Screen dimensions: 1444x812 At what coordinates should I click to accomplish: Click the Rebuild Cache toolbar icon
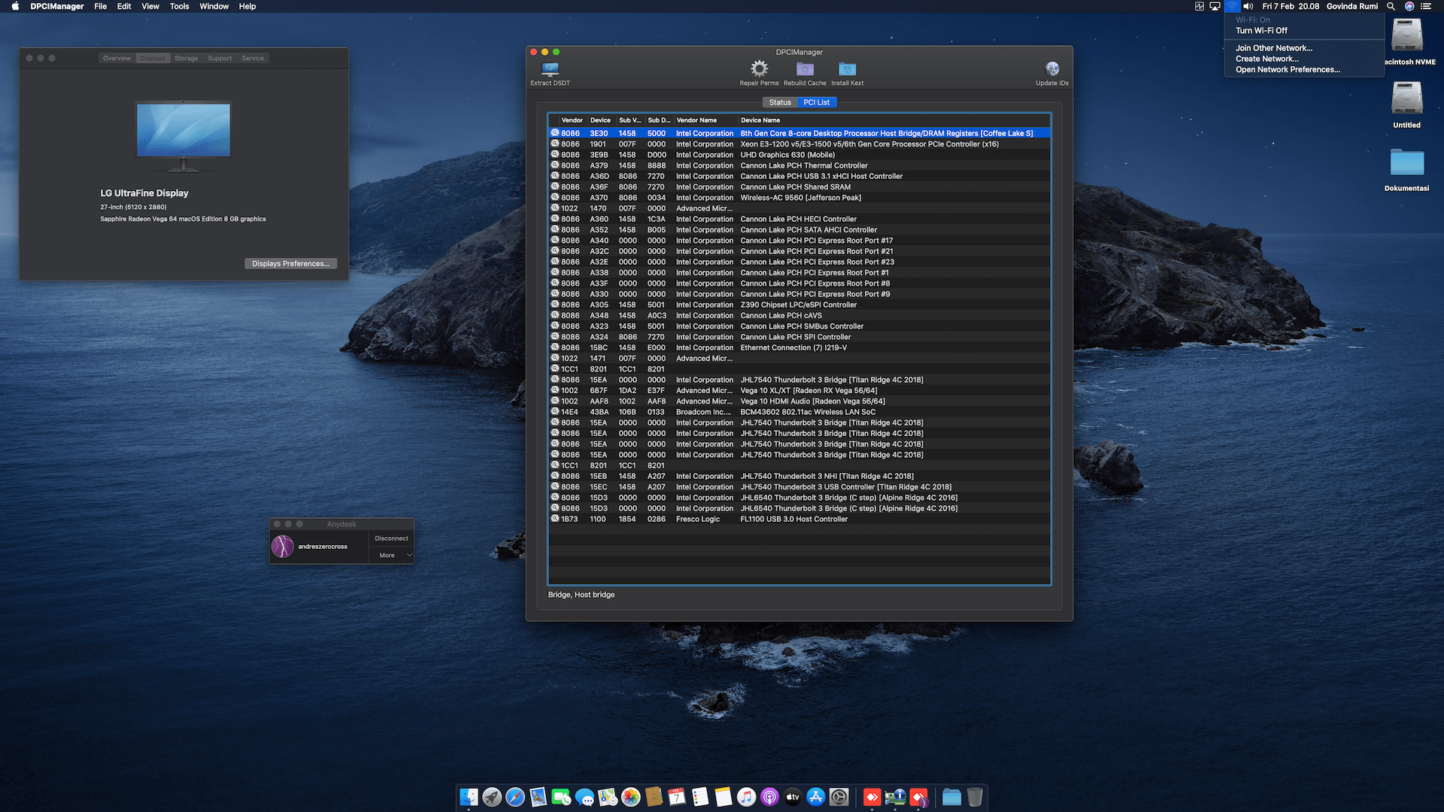(x=805, y=69)
